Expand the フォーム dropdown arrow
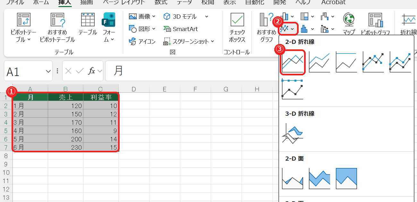This screenshot has height=202, width=417. [x=112, y=39]
